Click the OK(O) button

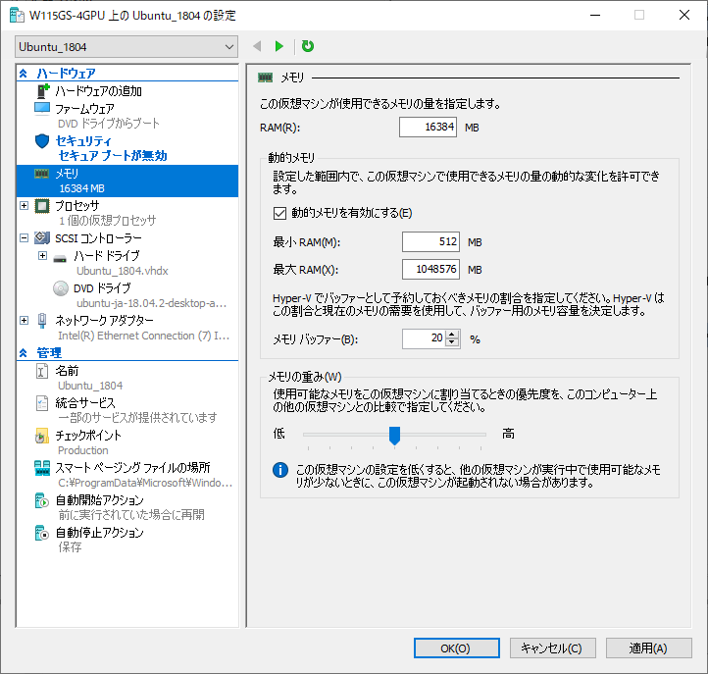(457, 648)
